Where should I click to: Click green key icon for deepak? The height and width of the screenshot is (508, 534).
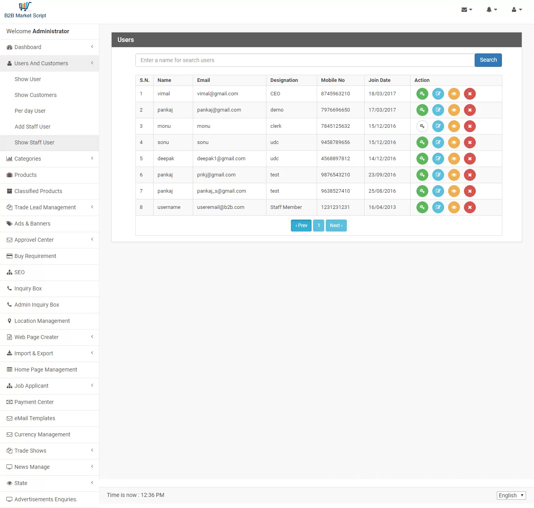pos(422,159)
